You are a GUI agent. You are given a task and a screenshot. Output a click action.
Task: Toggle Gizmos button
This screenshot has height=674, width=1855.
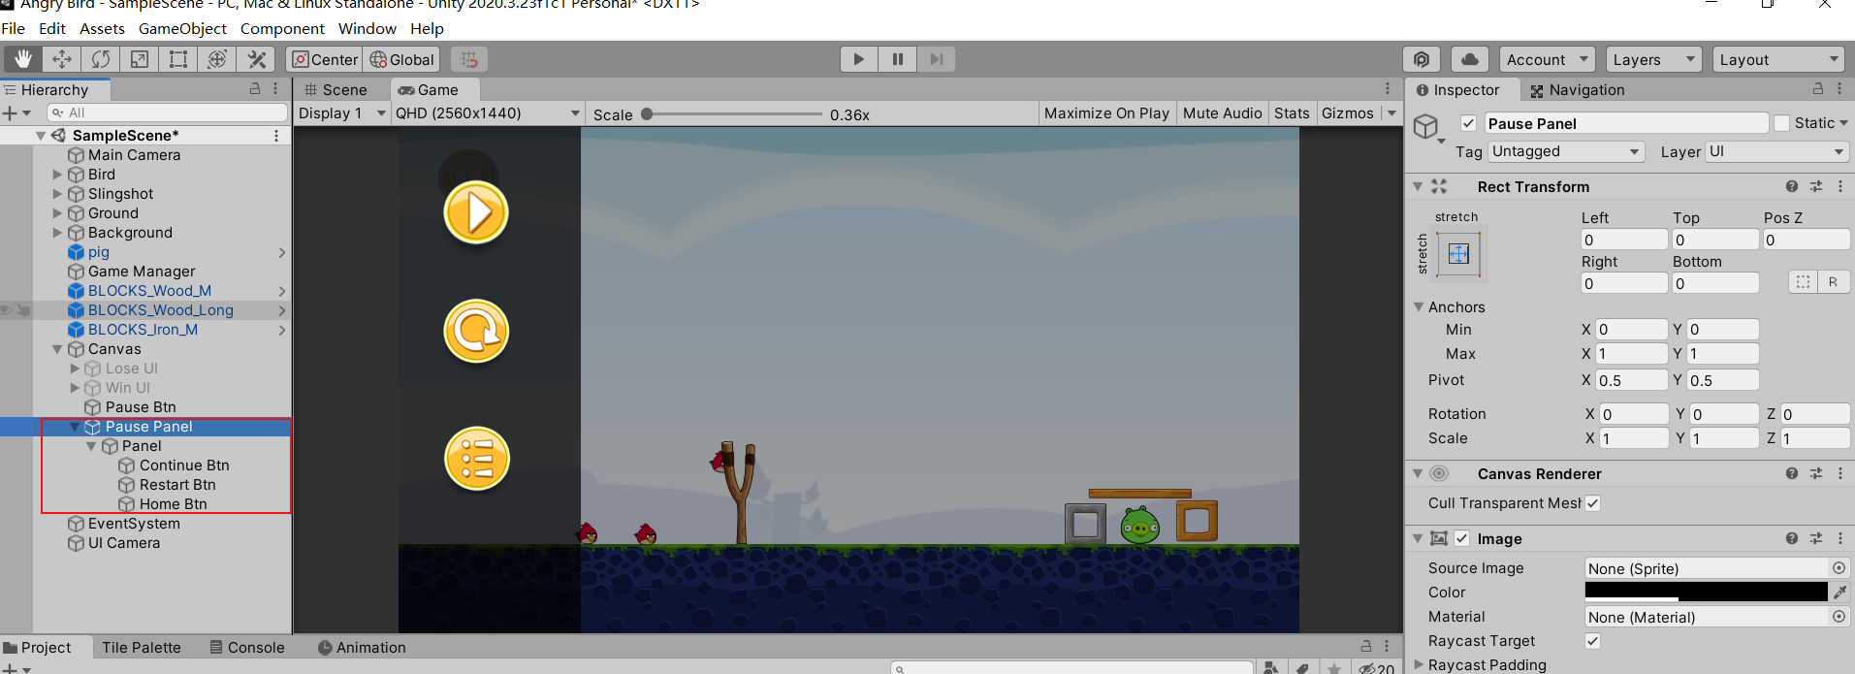tap(1348, 113)
